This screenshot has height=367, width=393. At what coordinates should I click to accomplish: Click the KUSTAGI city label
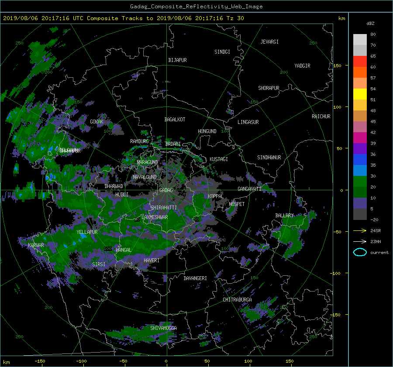(219, 159)
